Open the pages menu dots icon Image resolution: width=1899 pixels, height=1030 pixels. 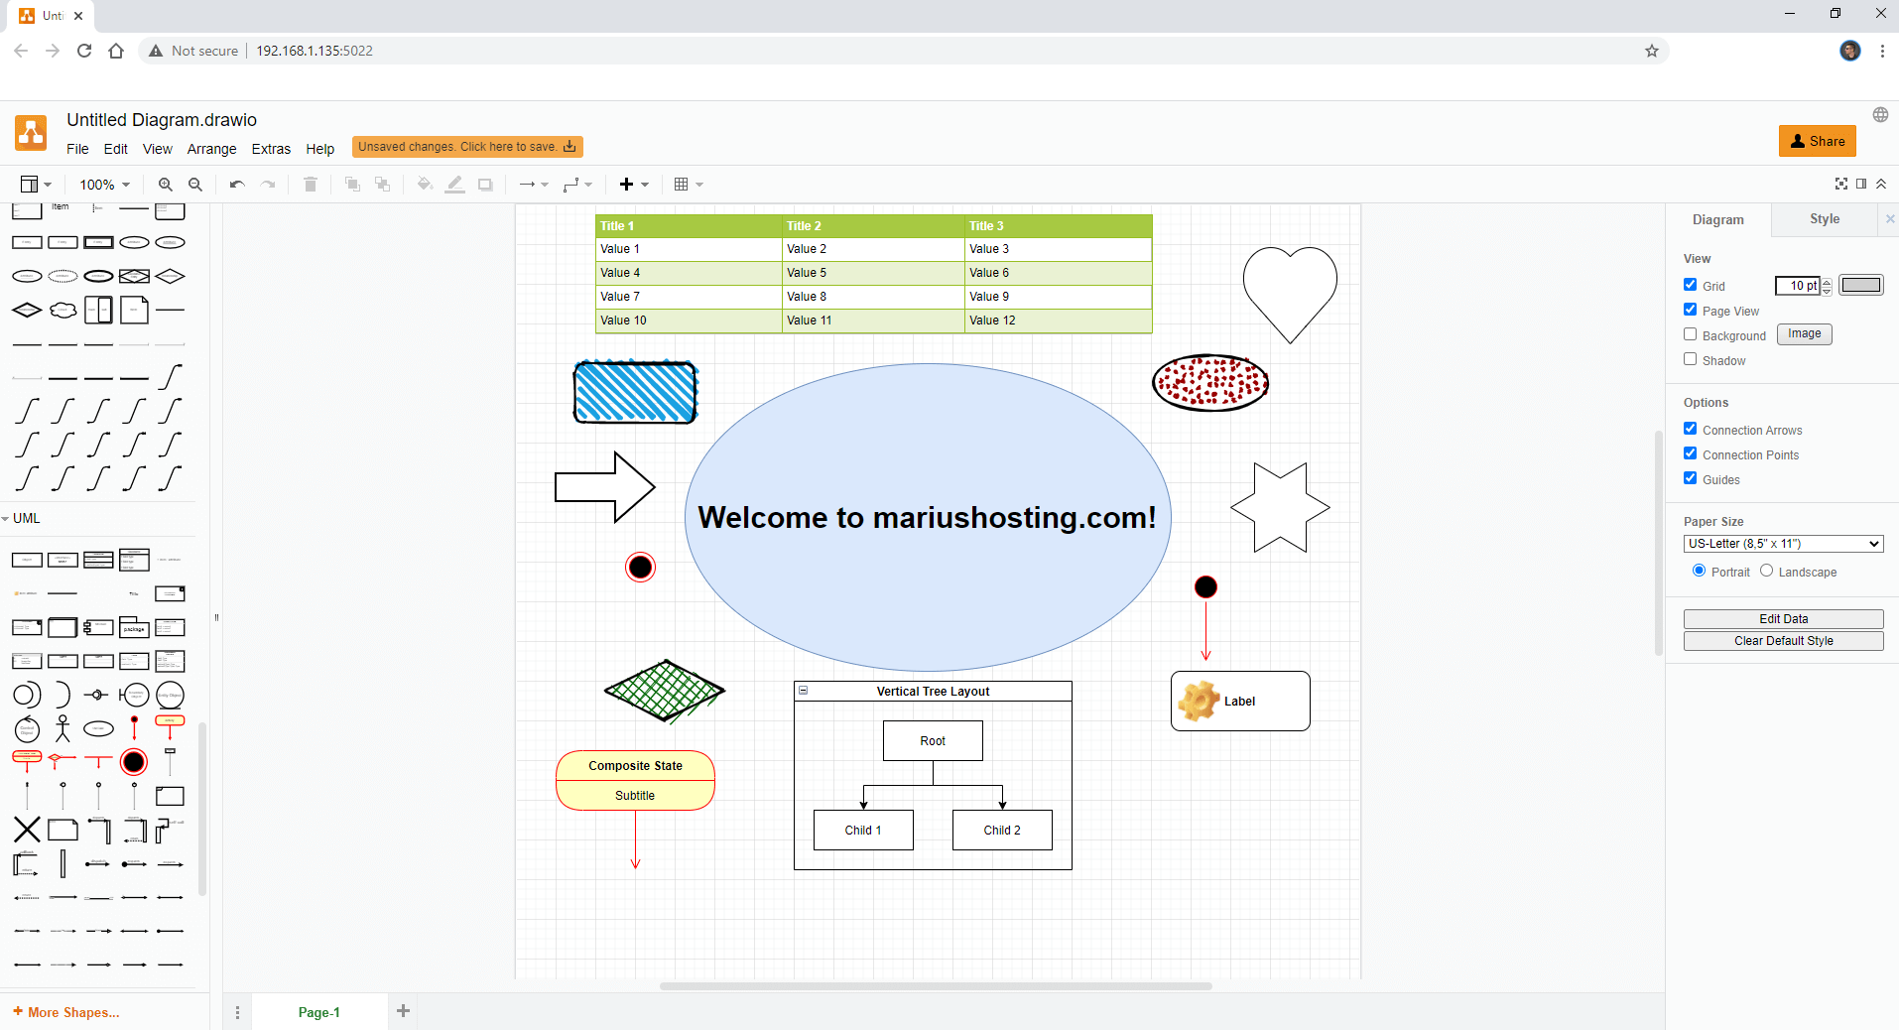tap(237, 1012)
